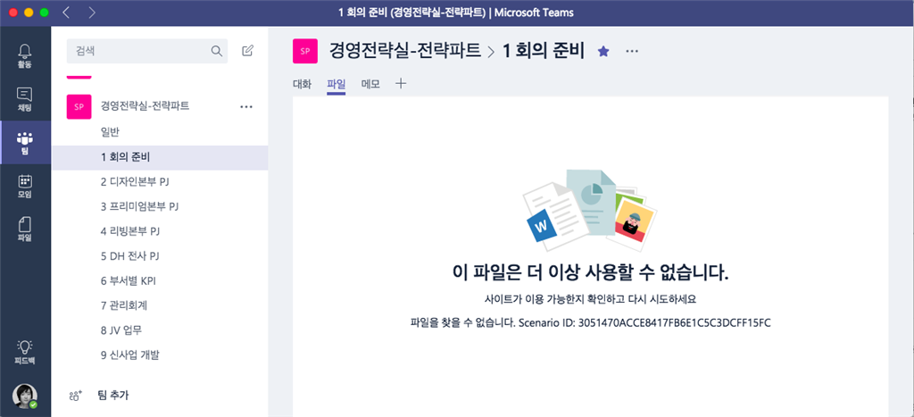The width and height of the screenshot is (914, 417).
Task: Go forward with the right arrow
Action: (x=92, y=13)
